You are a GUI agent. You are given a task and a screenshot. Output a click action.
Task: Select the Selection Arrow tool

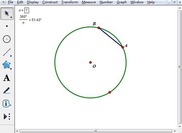click(x=7, y=13)
